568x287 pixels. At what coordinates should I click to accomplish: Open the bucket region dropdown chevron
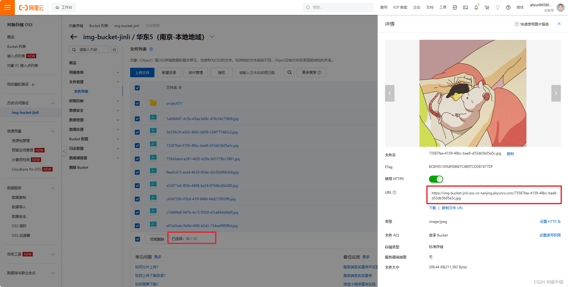pos(212,37)
